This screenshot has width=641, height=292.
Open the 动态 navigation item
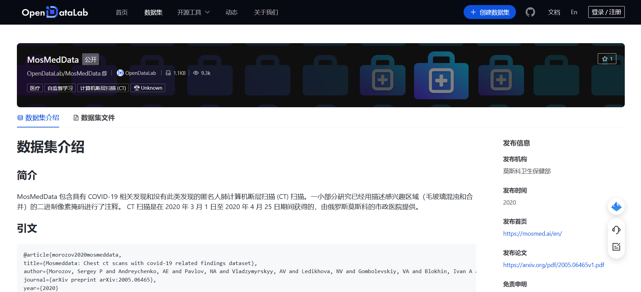click(x=231, y=12)
